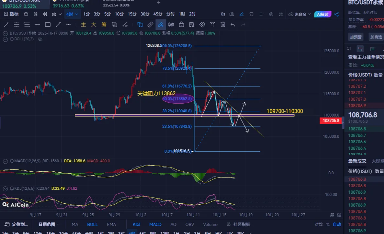Screen dimensions: 384x234
Task: Collapse the KDJ indicator panel
Action: point(5,188)
